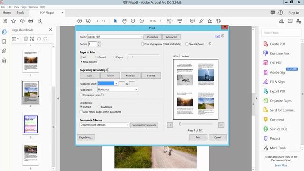Click the printer Properties button
The height and width of the screenshot is (171, 304).
(152, 37)
